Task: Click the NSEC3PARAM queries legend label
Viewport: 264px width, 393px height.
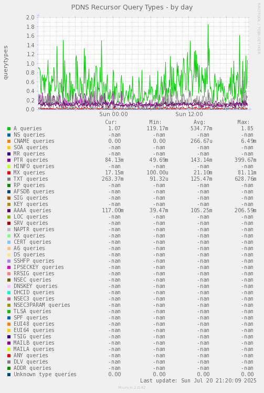Action: click(x=42, y=305)
